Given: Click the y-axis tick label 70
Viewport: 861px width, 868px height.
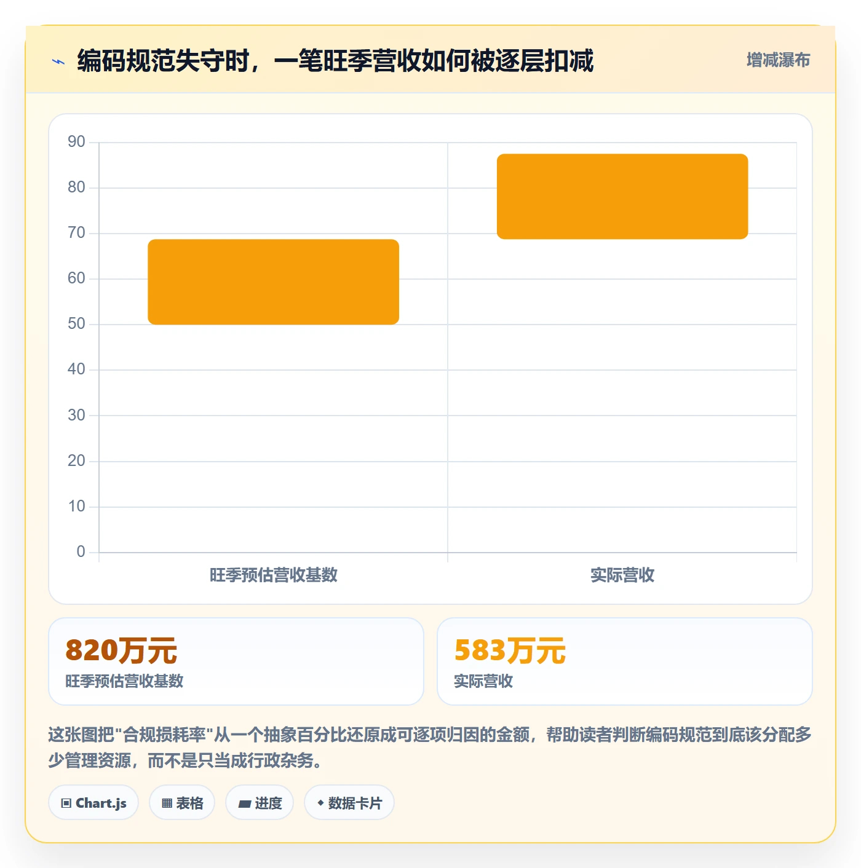Looking at the screenshot, I should [x=76, y=233].
